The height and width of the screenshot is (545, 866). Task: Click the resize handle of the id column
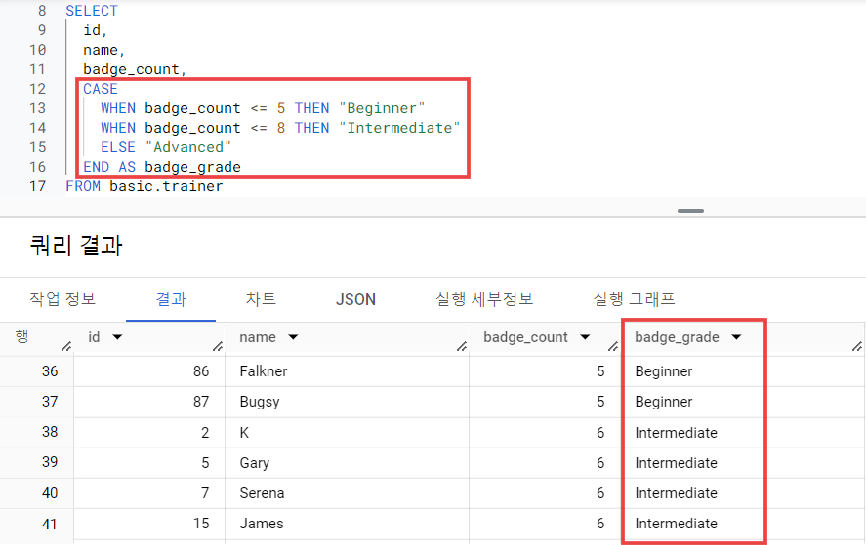click(x=218, y=346)
